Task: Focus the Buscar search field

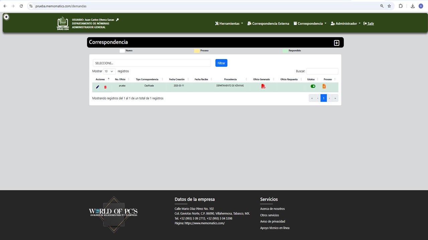Action: tap(322, 71)
